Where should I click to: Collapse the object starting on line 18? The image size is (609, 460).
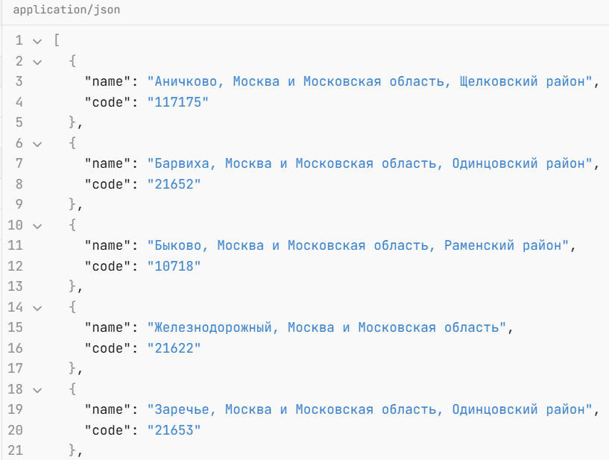coord(37,388)
